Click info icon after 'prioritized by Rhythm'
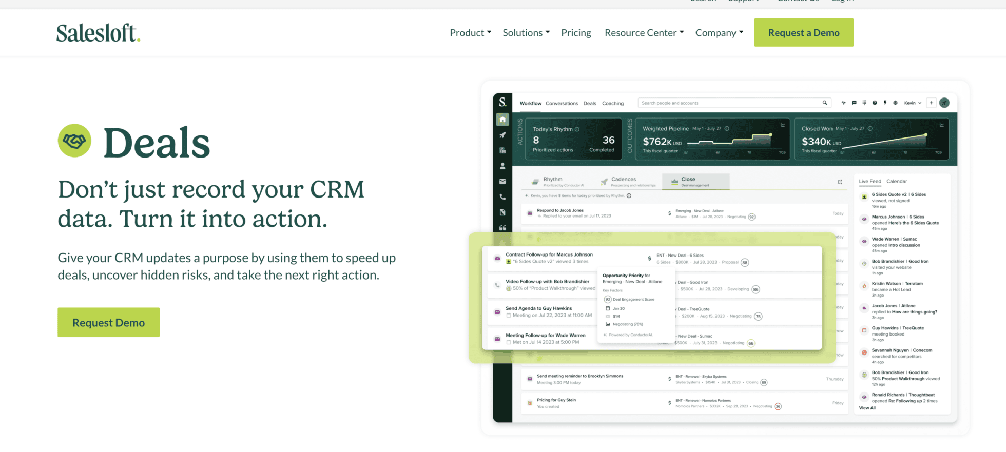1006x452 pixels. pos(629,195)
